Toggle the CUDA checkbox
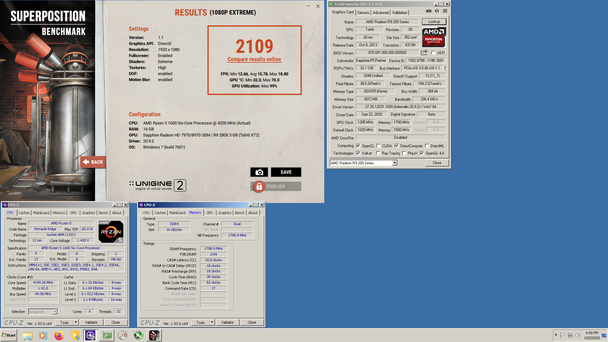 378,146
